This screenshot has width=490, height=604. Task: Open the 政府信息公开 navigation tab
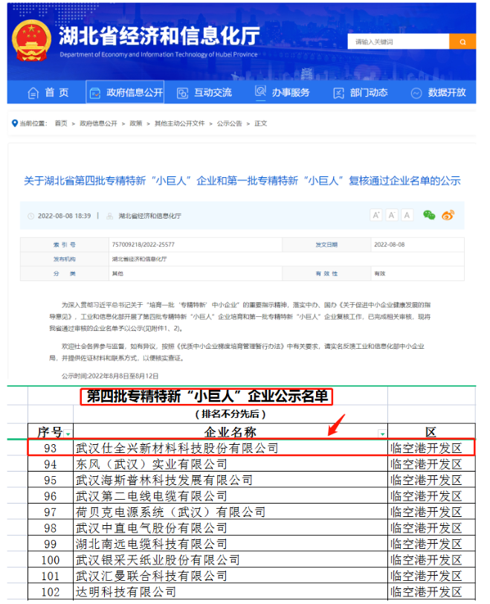(x=125, y=92)
